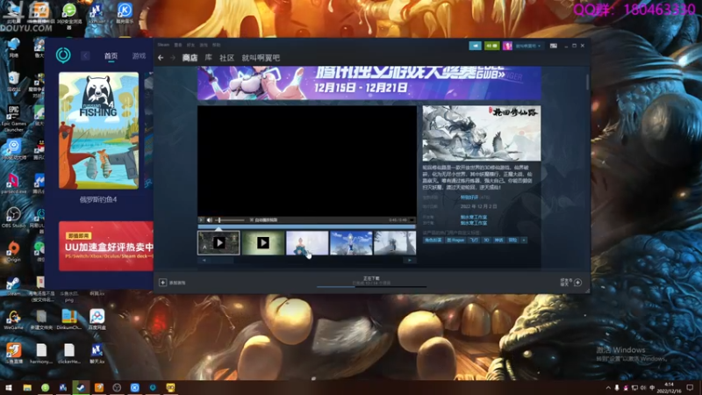The image size is (702, 395).
Task: Open the OBS Studio desktop icon
Action: click(x=13, y=218)
